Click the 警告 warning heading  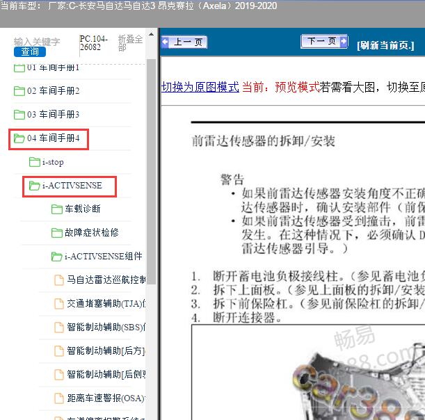pyautogui.click(x=232, y=179)
